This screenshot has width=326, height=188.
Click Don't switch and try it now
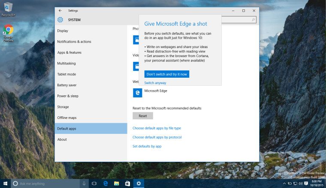point(166,74)
